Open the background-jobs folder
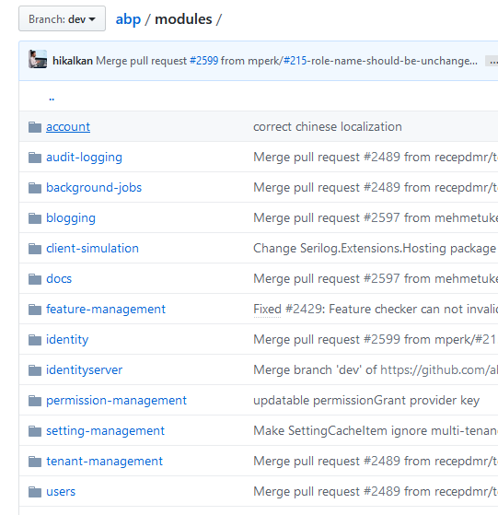 (x=94, y=188)
